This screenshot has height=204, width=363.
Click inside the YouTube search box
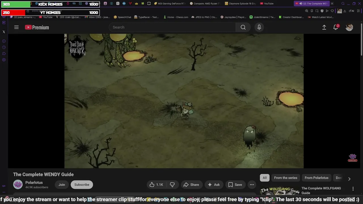pos(172,27)
